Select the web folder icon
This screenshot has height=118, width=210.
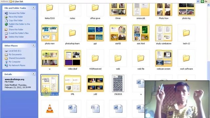118,58
